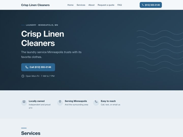183x137 pixels.
Task: Click 'Independent and proud of it' text
Action: pos(40,106)
